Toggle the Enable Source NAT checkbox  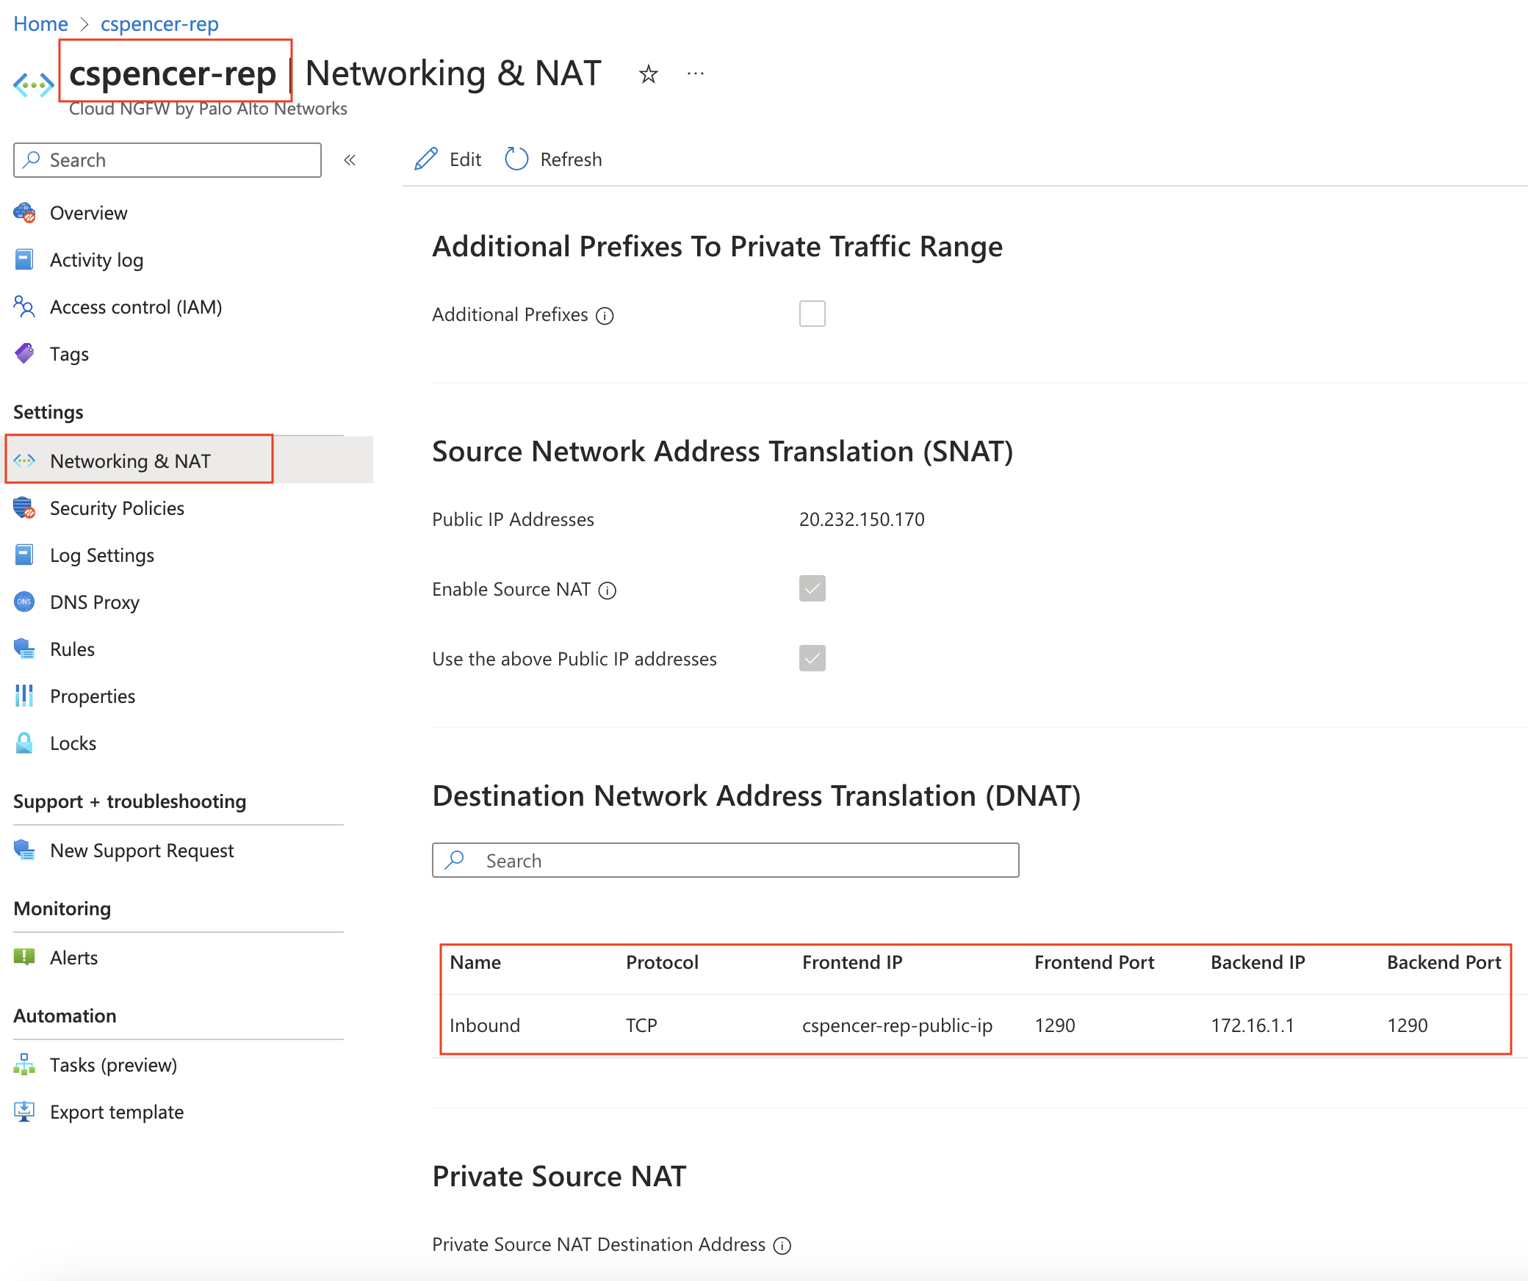pyautogui.click(x=812, y=588)
